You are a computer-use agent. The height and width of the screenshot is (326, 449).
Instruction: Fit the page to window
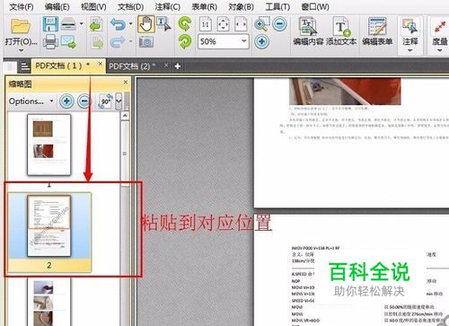click(x=223, y=24)
